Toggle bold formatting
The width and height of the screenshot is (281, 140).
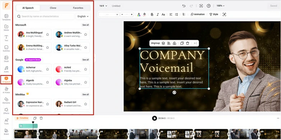(152, 14)
